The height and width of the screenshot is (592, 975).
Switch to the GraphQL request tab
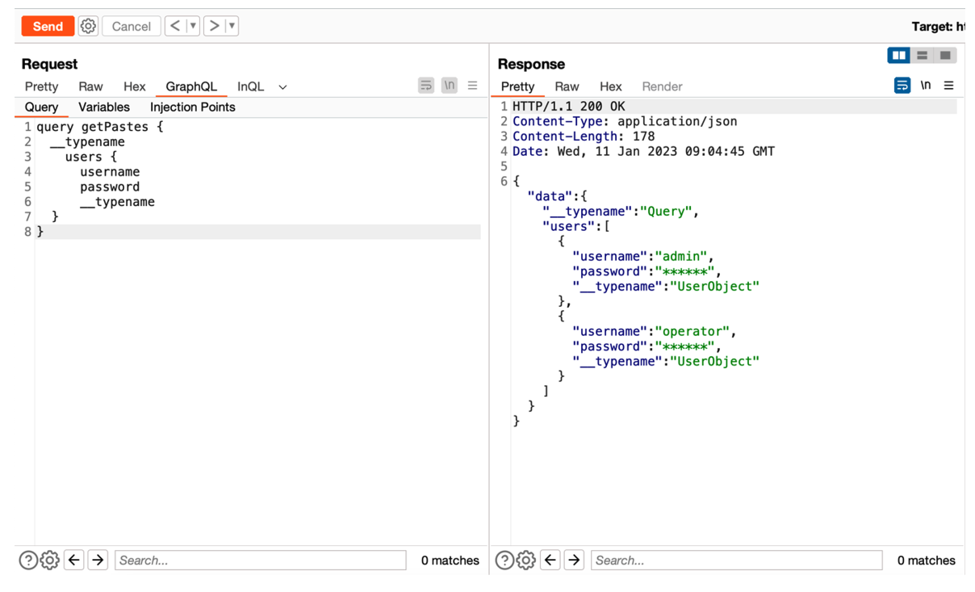point(190,86)
